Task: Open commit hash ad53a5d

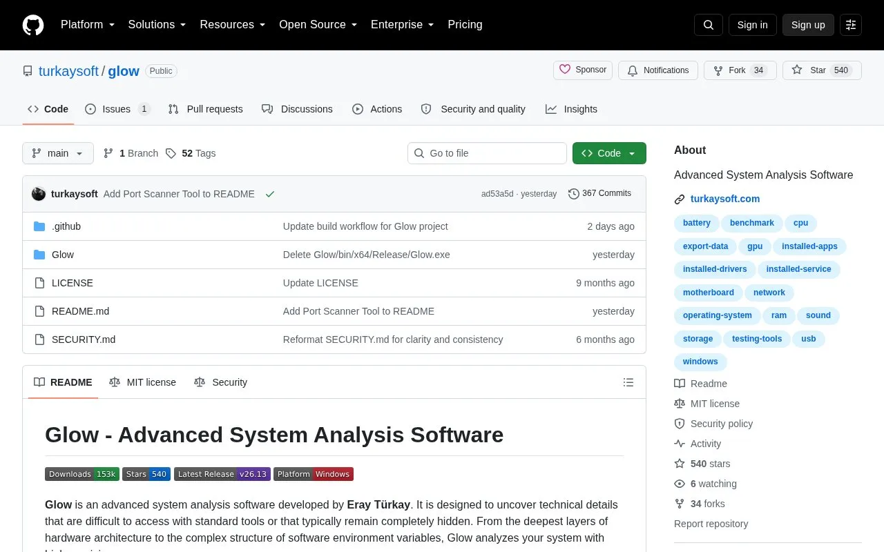Action: (497, 194)
